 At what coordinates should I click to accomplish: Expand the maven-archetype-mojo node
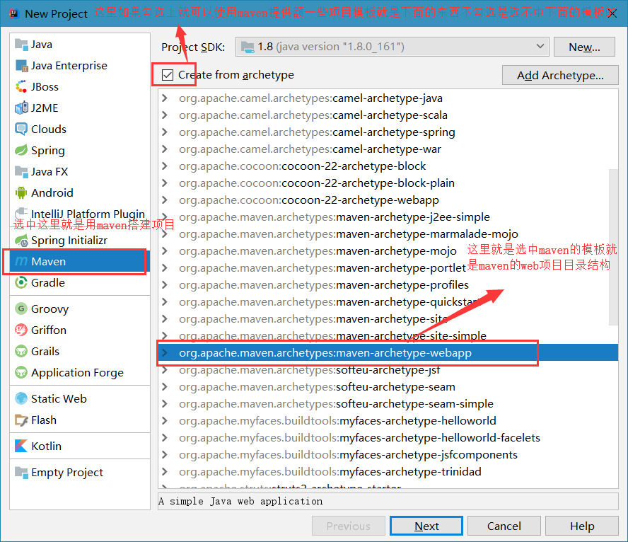coord(165,250)
